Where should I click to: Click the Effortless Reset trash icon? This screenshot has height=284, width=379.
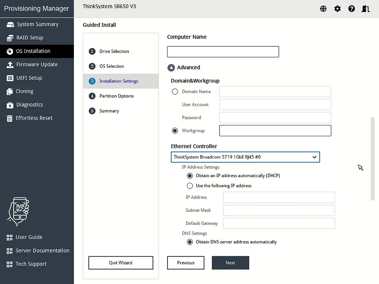(10, 119)
